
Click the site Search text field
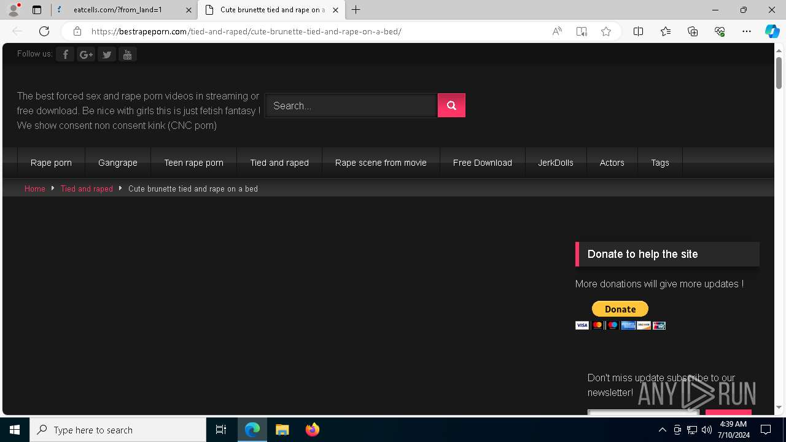point(351,106)
